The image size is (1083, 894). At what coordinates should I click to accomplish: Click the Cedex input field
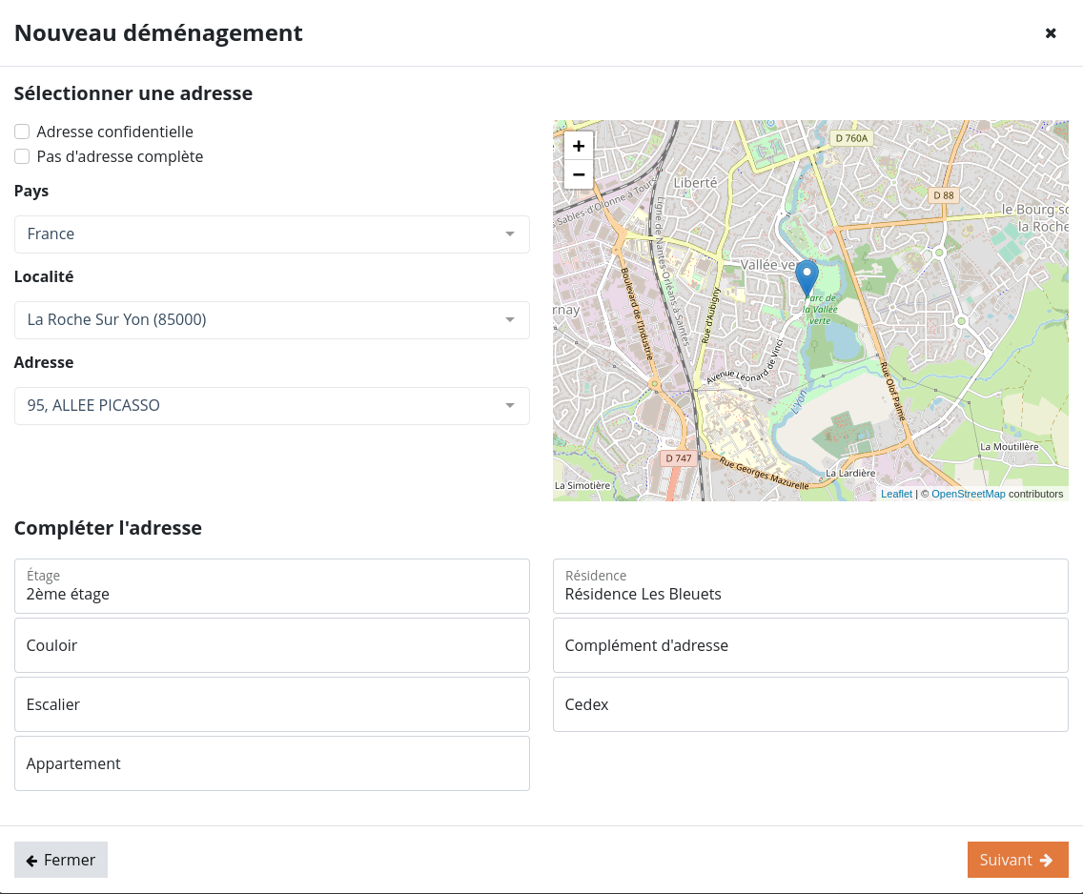click(x=810, y=704)
